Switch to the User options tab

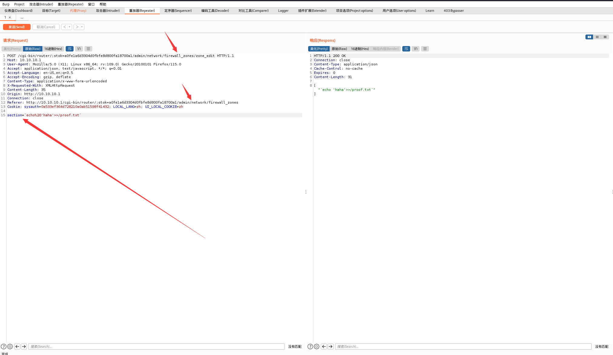coord(399,11)
